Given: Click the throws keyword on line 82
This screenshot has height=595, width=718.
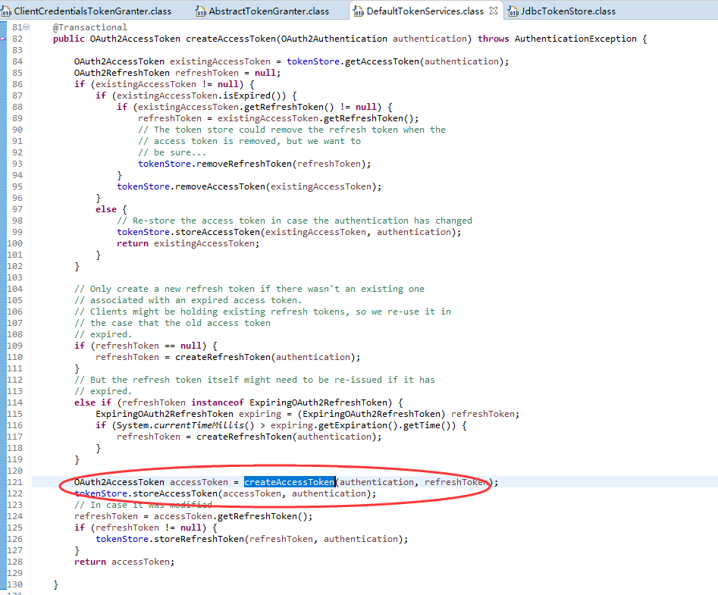Looking at the screenshot, I should 493,39.
